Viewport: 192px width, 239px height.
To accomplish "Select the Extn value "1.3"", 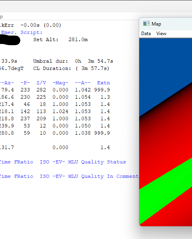I will click(x=105, y=97).
